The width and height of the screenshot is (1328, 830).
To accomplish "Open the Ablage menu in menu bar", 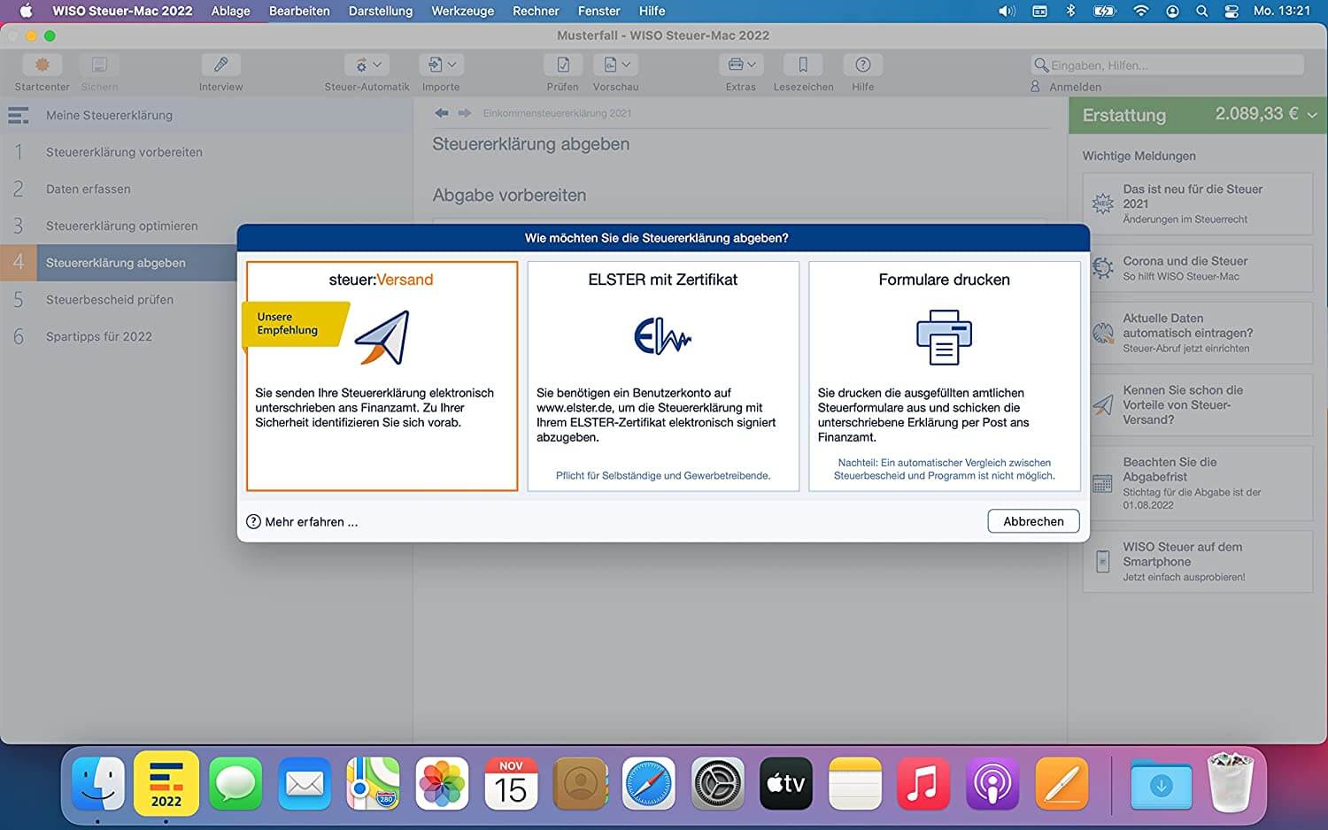I will 230,11.
